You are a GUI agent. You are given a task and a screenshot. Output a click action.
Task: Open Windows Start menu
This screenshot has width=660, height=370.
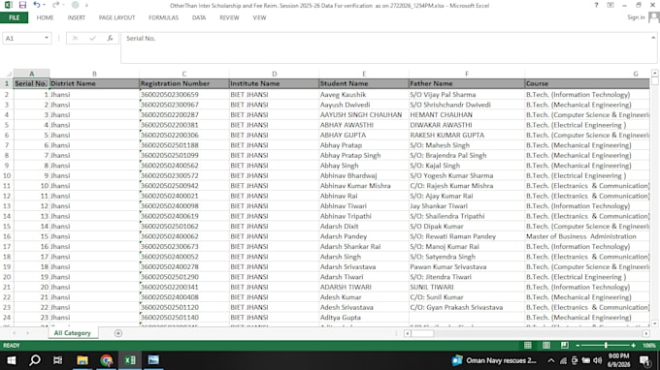[12, 360]
